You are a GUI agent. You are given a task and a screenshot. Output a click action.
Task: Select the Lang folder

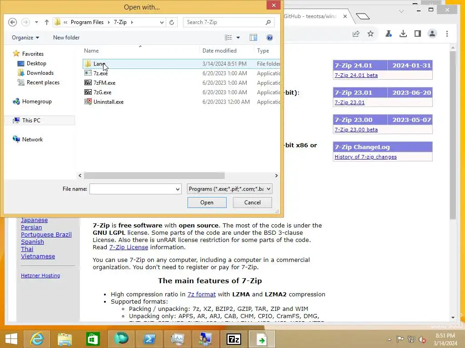coord(181,63)
